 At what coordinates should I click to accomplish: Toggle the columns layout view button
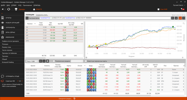[x=184, y=18]
